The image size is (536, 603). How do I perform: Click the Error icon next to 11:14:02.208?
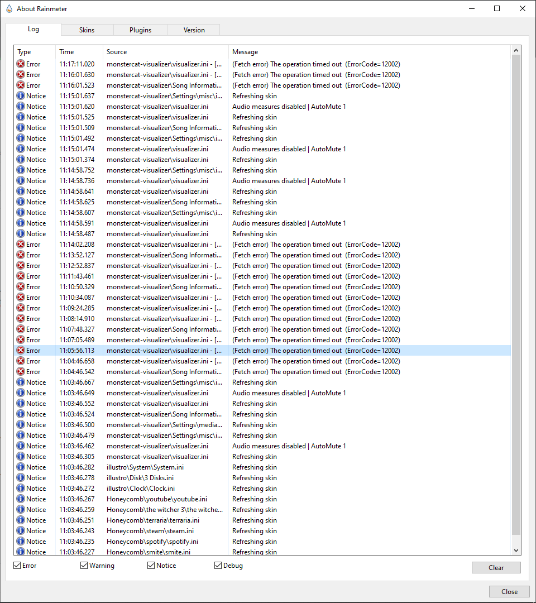click(x=20, y=244)
